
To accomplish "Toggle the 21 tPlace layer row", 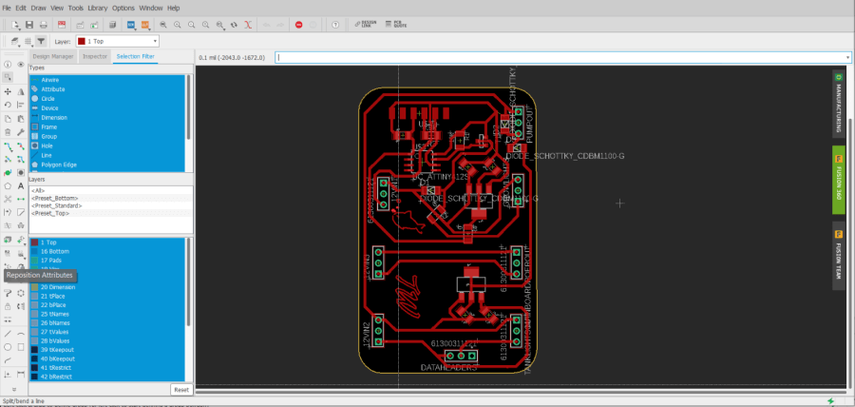I will pos(106,296).
